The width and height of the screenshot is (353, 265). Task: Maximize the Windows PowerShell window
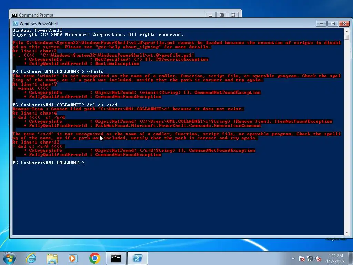coord(333,24)
